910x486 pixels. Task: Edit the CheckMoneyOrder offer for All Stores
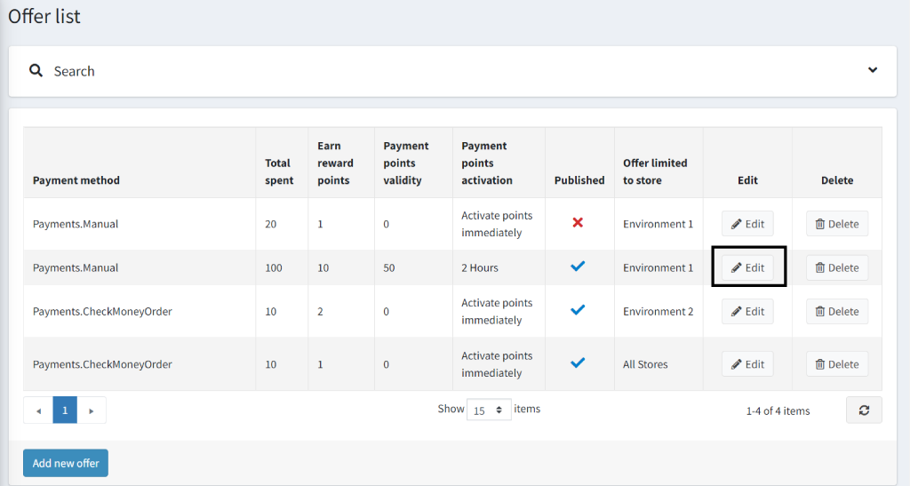[747, 364]
